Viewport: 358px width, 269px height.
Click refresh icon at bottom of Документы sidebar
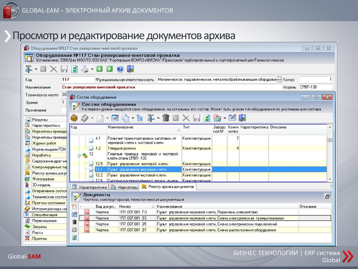pyautogui.click(x=74, y=237)
